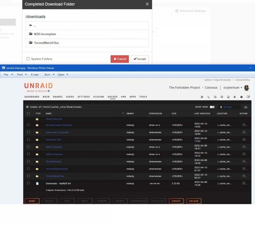Click the Create button
Viewport: 255px width, 237px height.
[x=176, y=201]
